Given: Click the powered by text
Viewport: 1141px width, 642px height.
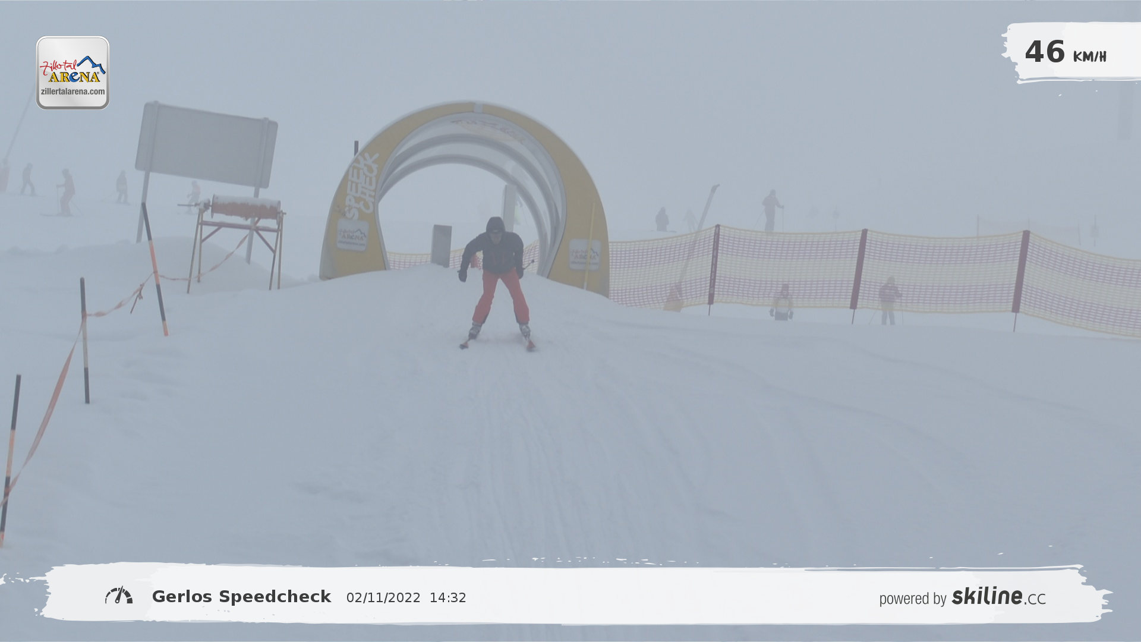Looking at the screenshot, I should pos(912,599).
